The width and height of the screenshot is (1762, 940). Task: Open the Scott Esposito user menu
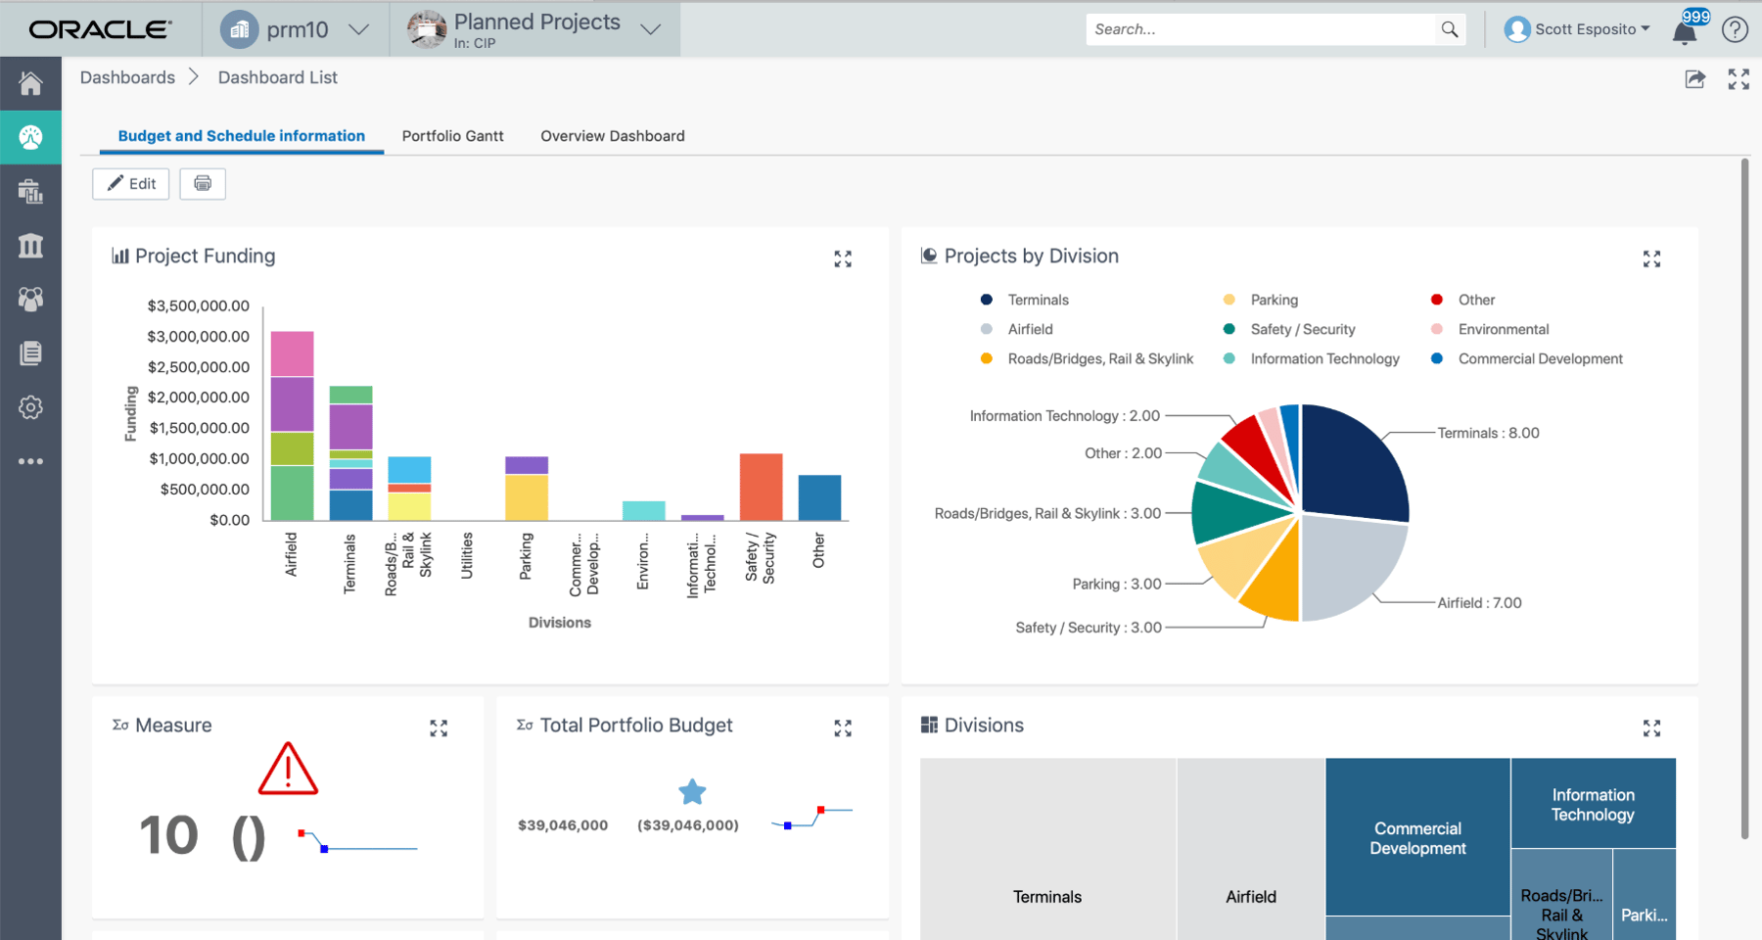pyautogui.click(x=1578, y=29)
